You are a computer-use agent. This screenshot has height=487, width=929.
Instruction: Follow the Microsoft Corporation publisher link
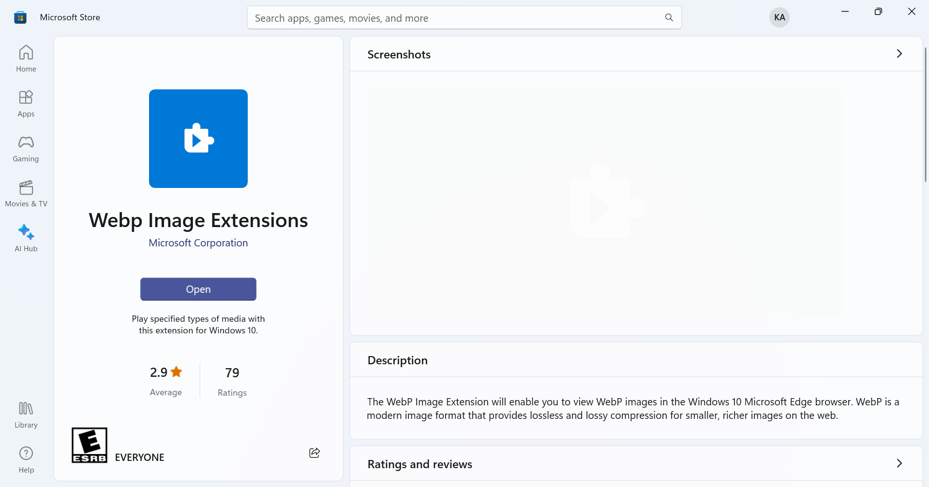point(198,243)
